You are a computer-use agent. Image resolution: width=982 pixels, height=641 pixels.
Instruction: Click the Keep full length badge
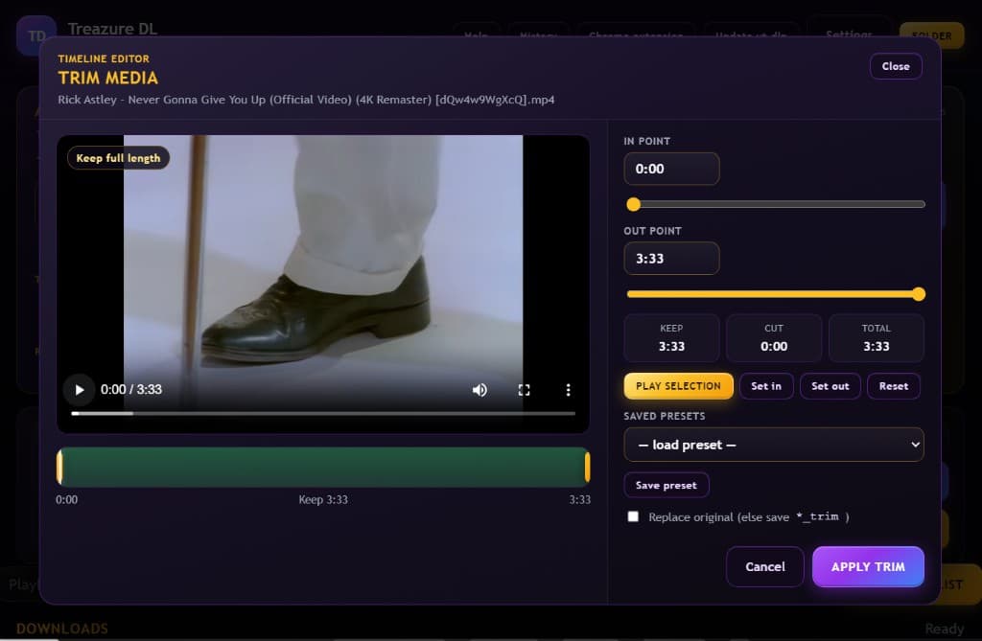(118, 158)
